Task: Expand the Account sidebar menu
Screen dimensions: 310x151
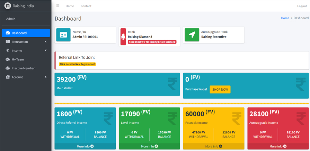Action: point(26,77)
